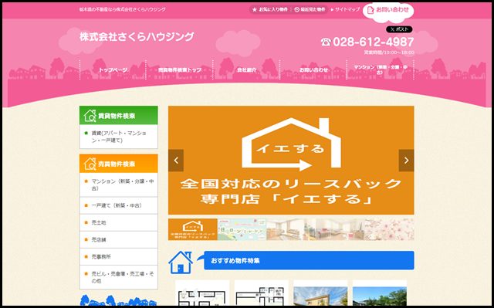
Task: Open 会社紹介 in the navigation bar
Action: click(247, 70)
